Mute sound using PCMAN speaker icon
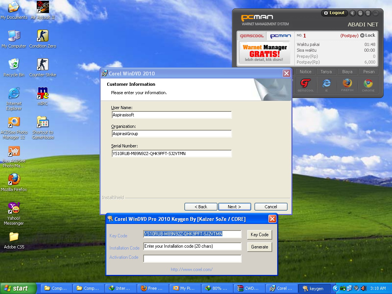Screen dimensions: 392x294 pyautogui.click(x=353, y=13)
